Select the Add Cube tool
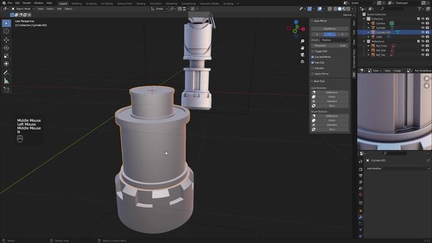 pos(6,90)
